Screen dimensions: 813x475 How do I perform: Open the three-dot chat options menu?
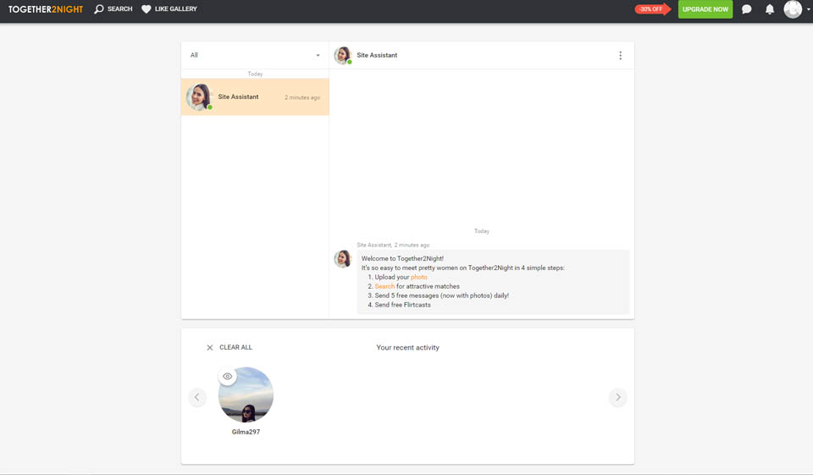pos(620,56)
